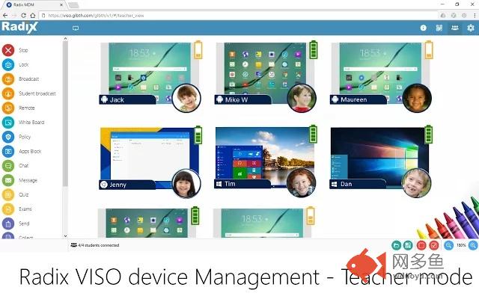Click sidebar scrollbar down arrow
Screen dimensions: 479x299
coord(65,236)
